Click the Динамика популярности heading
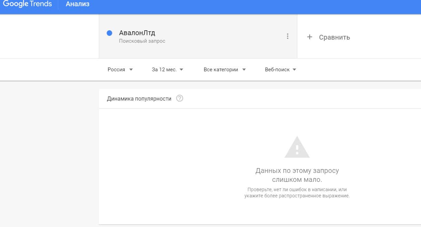The width and height of the screenshot is (421, 227). [x=139, y=99]
